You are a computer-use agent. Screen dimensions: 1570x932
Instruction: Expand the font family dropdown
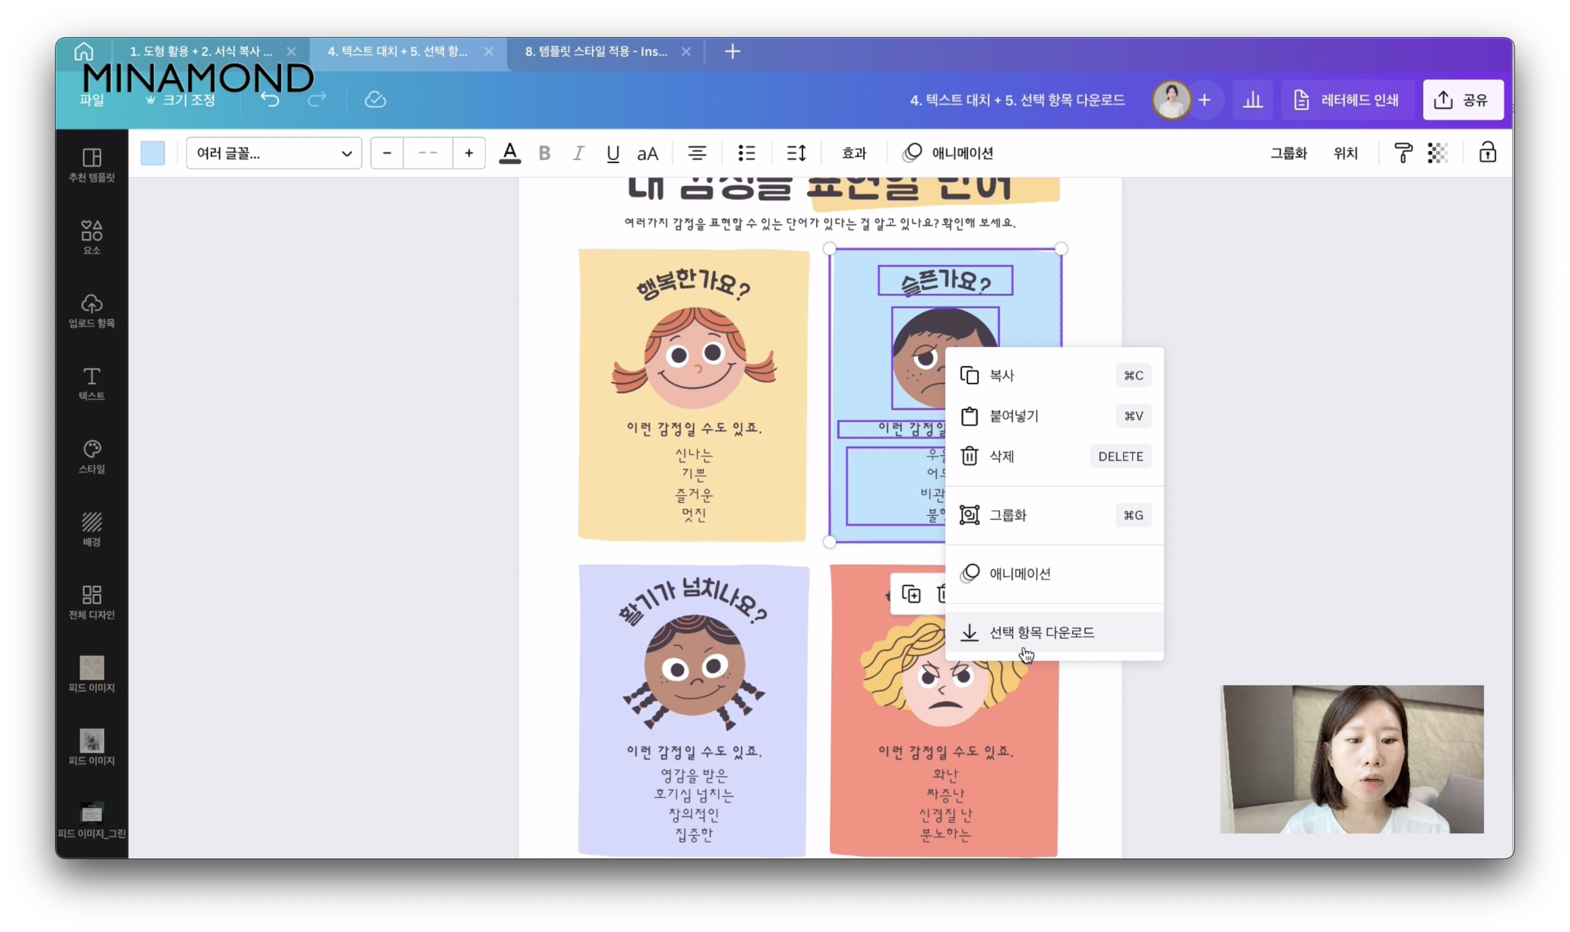click(x=274, y=153)
